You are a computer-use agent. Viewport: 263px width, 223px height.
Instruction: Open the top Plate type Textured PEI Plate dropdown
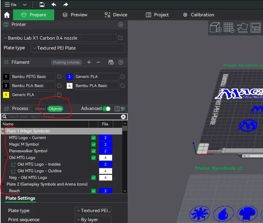78,48
